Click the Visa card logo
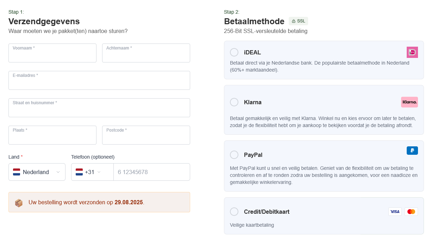Viewport: 431px width, 239px height. pyautogui.click(x=395, y=212)
